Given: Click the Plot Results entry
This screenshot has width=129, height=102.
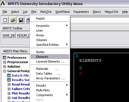Looking at the screenshot, I should pos(21,93).
